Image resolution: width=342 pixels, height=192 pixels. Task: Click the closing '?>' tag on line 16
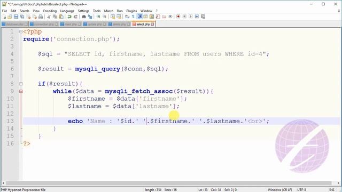click(27, 143)
